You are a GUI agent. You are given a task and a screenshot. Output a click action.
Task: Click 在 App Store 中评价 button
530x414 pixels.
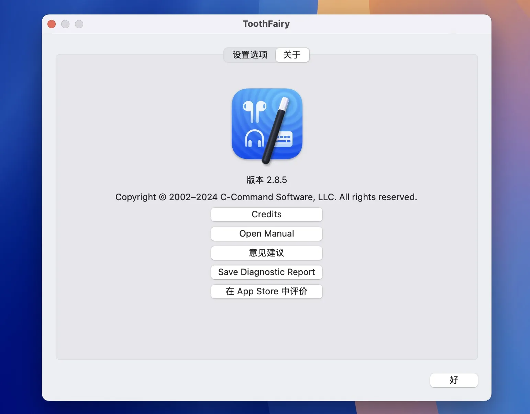267,292
